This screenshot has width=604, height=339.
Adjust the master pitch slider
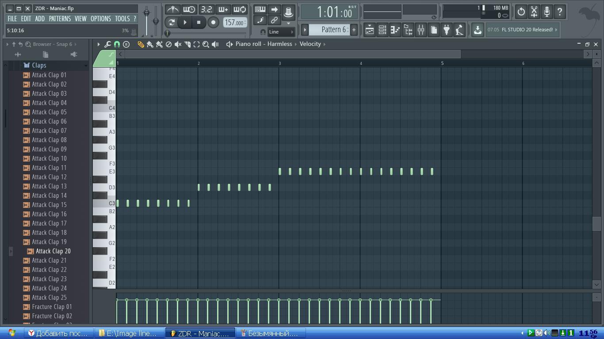[x=156, y=21]
